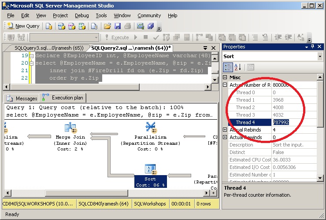Screen dimensions: 326x220
Task: Click Results to File icon
Action: pos(242,37)
